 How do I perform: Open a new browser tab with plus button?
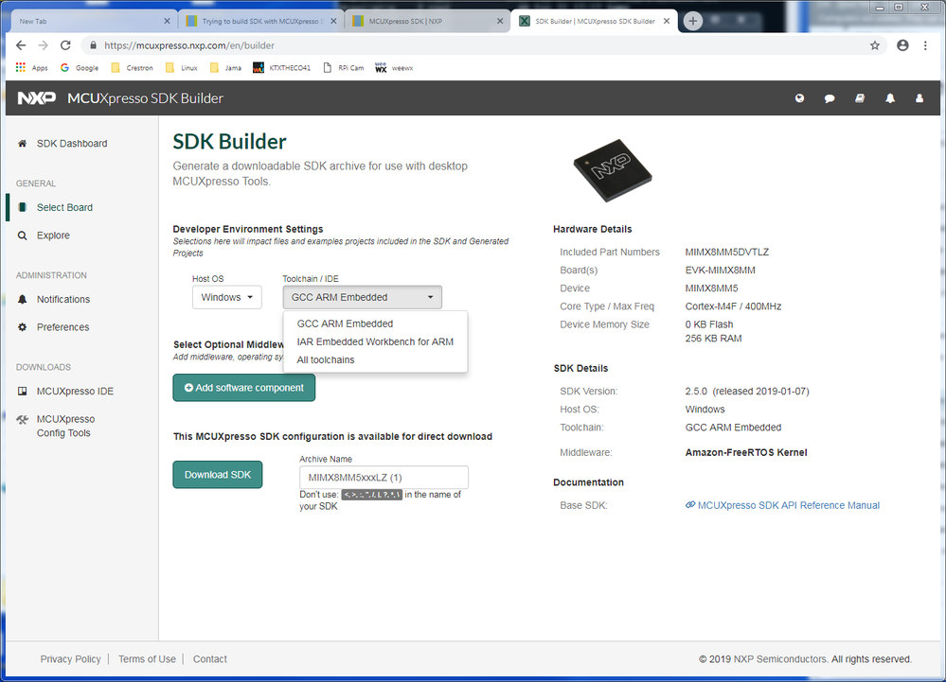point(692,21)
